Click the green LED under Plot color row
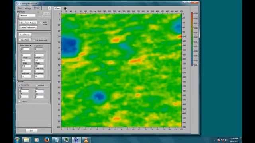 tap(39, 12)
